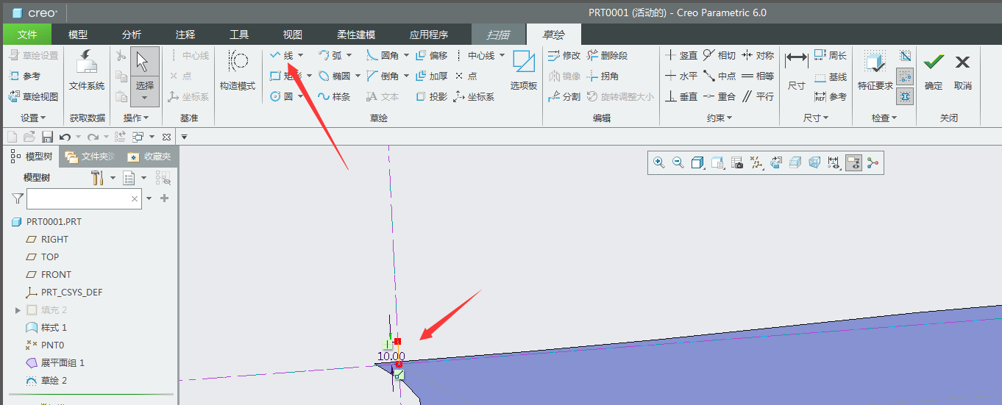Expand the Inspect (检查) group menu

[884, 118]
